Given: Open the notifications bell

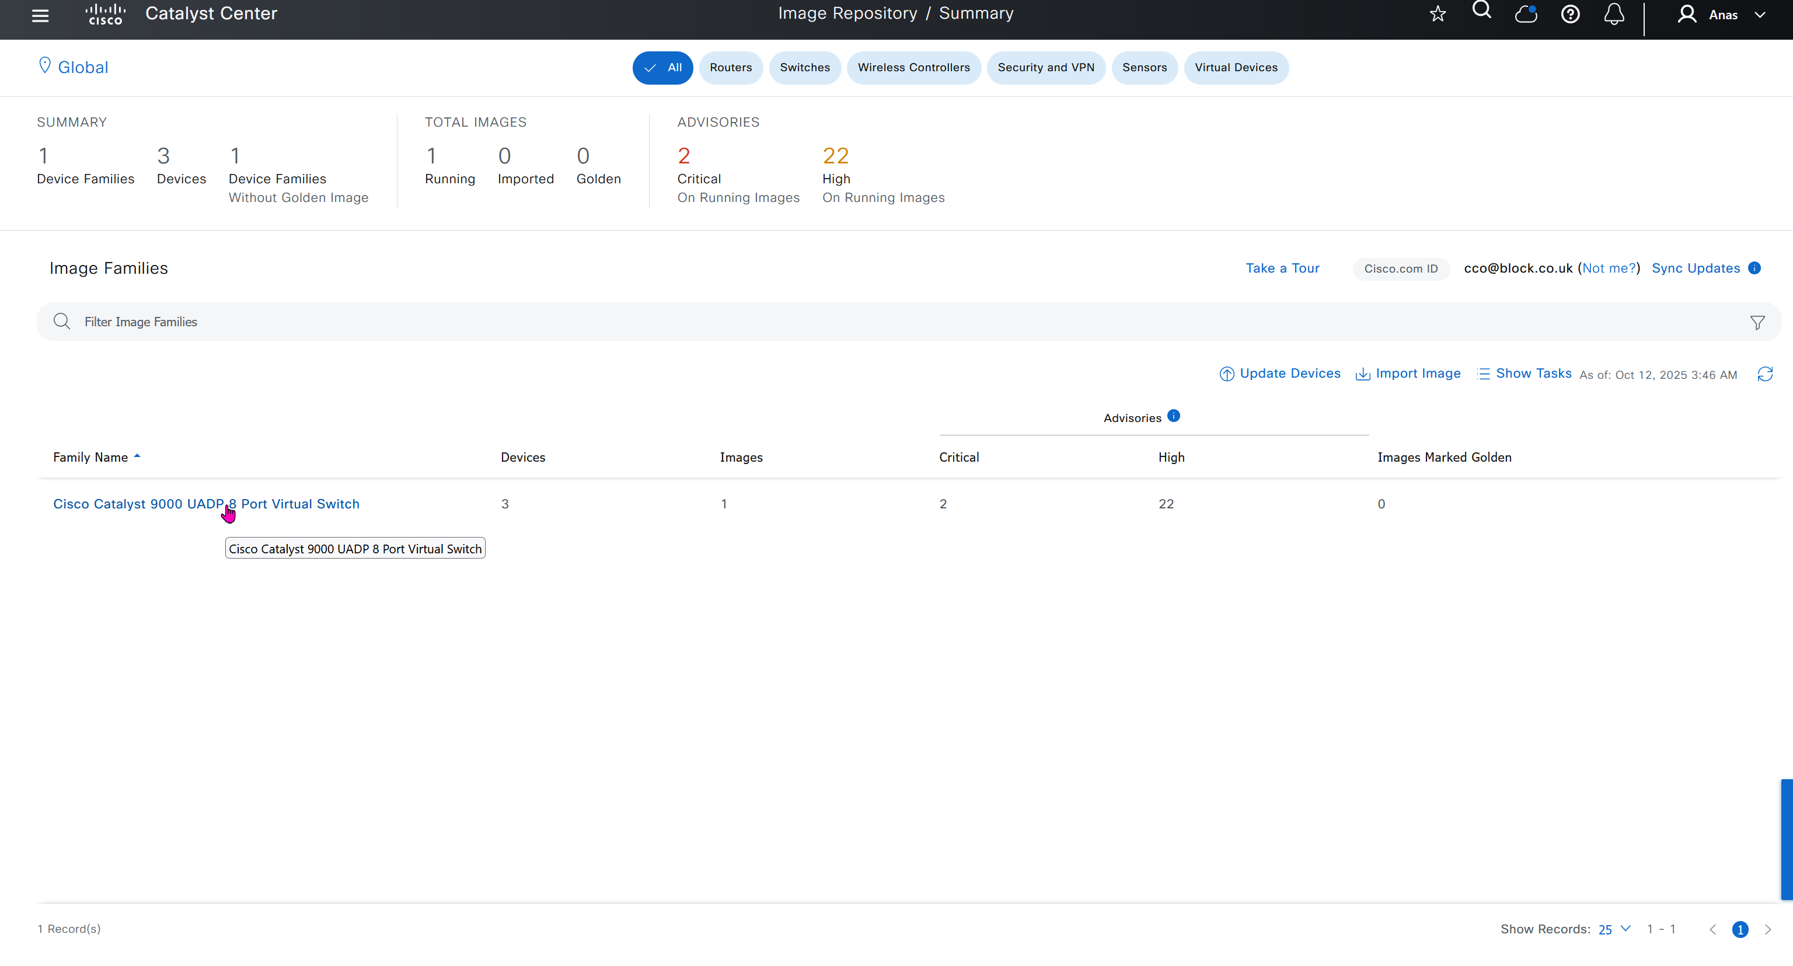Looking at the screenshot, I should pyautogui.click(x=1613, y=14).
